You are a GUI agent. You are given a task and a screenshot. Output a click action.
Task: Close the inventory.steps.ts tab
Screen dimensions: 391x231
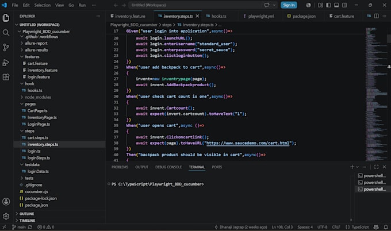pos(197,16)
